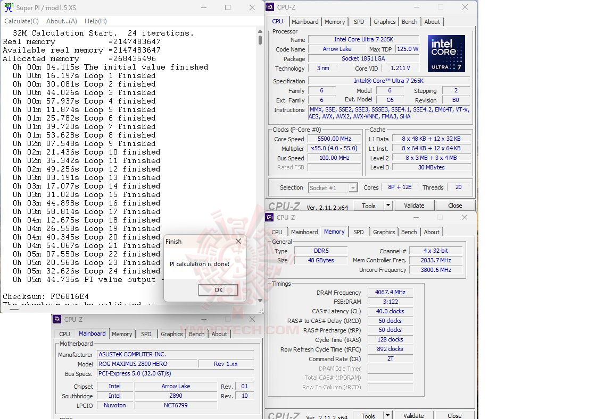This screenshot has width=613, height=419.
Task: Click the CPU-Z icon in Mainboard window title bar
Action: tap(57, 319)
